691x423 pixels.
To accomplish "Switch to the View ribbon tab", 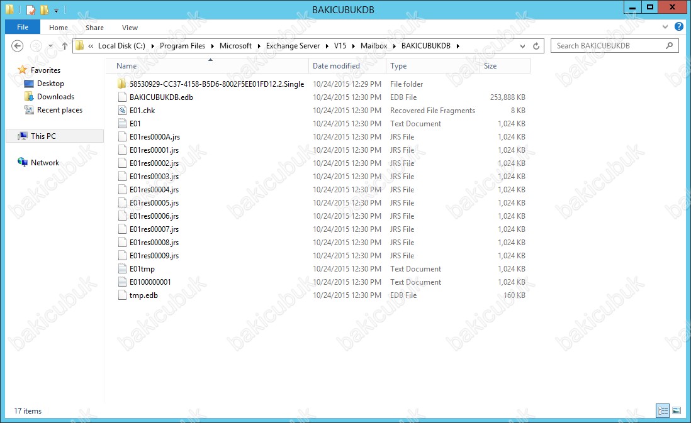I will tap(130, 28).
